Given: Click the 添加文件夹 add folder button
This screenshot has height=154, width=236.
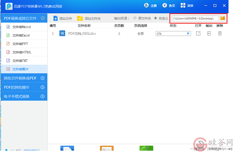Looking at the screenshot, I should [x=89, y=18].
